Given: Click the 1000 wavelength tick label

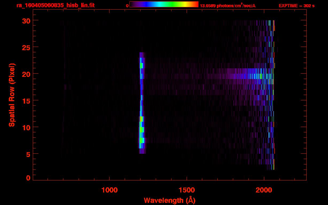Looking at the screenshot, I should 110,190.
